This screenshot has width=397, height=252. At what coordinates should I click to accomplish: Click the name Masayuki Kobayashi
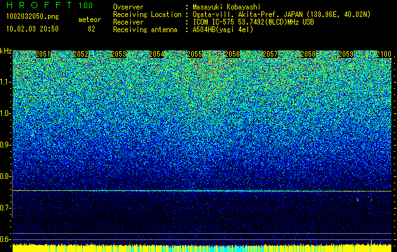coord(227,7)
